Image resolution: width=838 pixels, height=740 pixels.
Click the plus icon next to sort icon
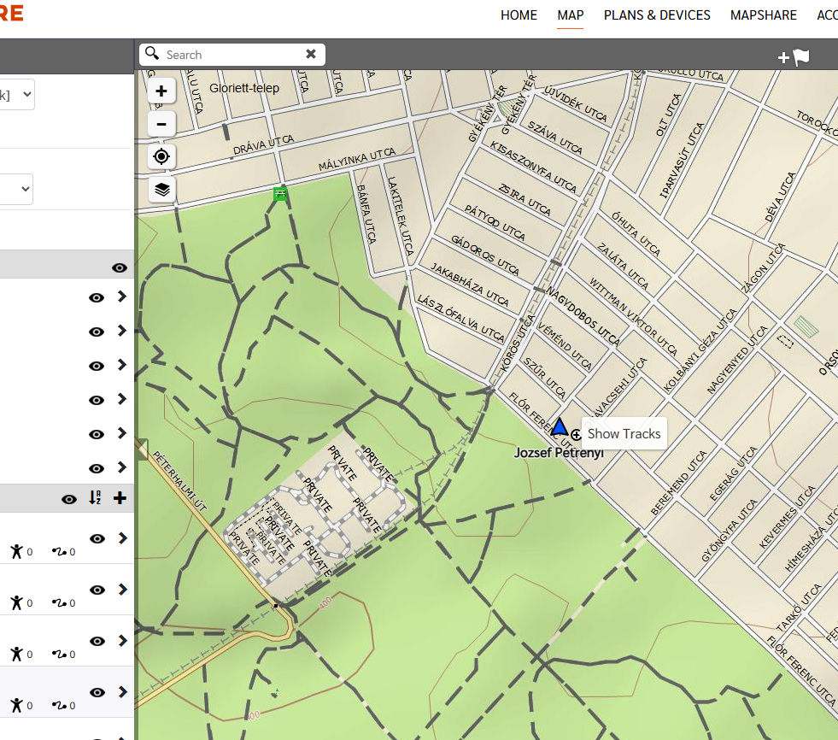pyautogui.click(x=120, y=498)
